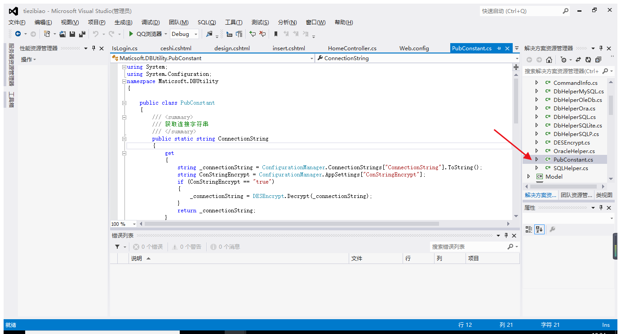The width and height of the screenshot is (621, 334).
Task: Open the 工具(T) menu
Action: point(234,22)
